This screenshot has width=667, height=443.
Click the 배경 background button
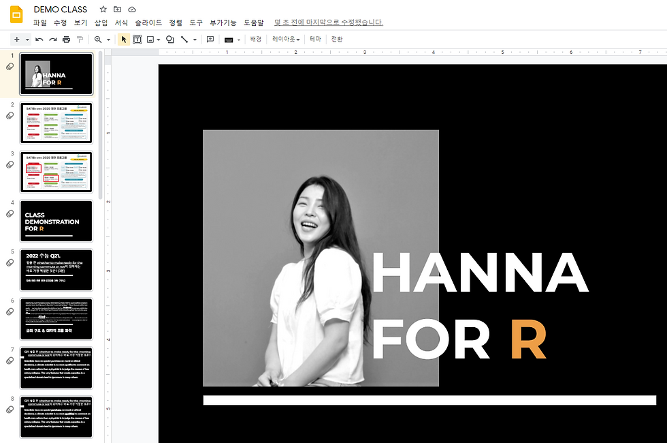[255, 40]
